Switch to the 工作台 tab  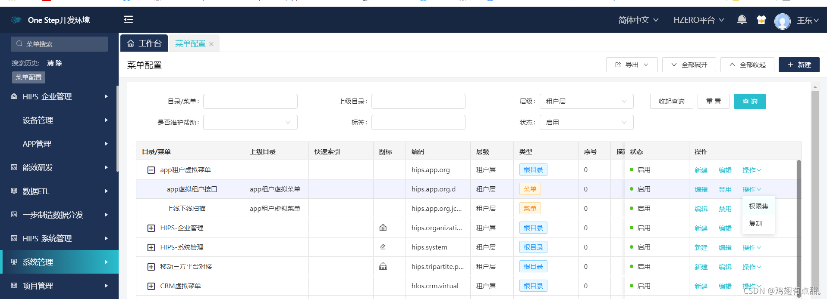click(145, 43)
